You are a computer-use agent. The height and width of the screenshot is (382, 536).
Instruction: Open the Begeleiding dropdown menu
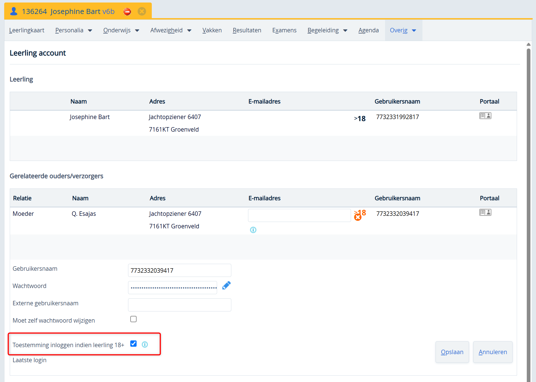(327, 30)
